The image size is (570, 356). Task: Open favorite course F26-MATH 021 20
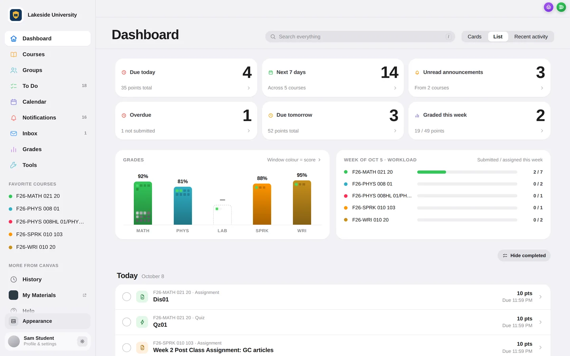[x=47, y=196]
